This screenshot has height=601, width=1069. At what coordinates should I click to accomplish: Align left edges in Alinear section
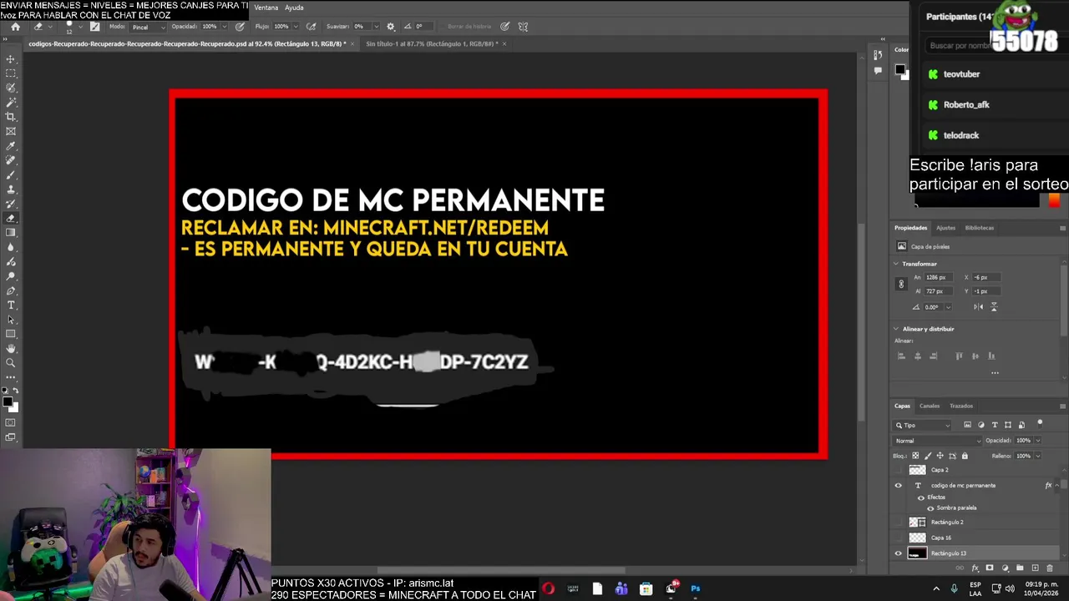pos(901,356)
